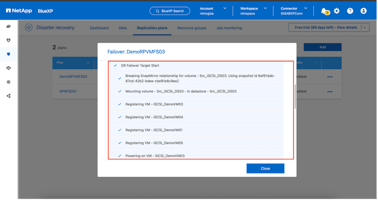Click the Failover dialog vertical scrollbar
Screen dimensions: 378x200
(295, 95)
